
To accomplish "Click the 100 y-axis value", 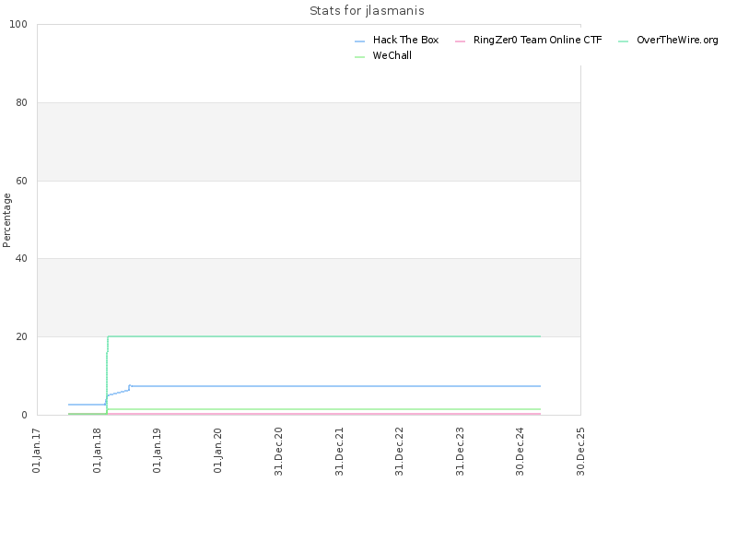I will tap(18, 25).
